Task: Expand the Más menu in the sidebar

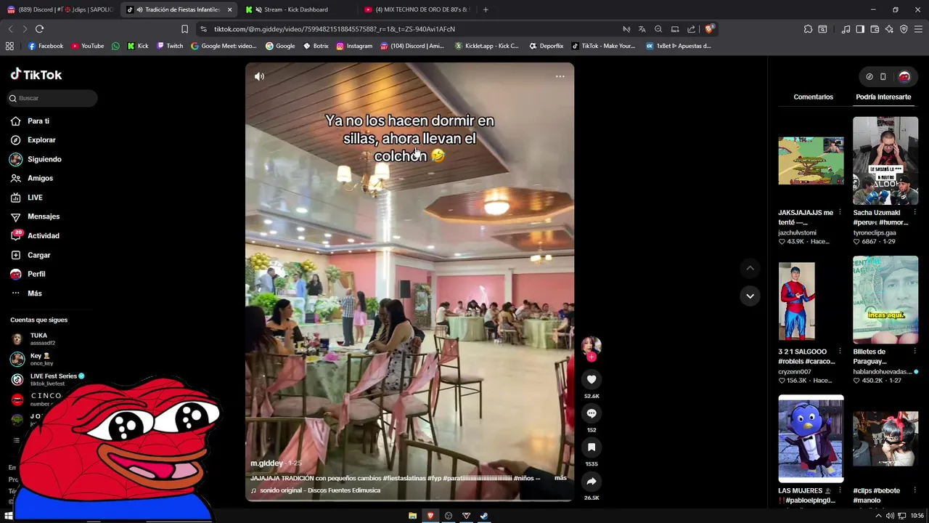Action: point(34,293)
